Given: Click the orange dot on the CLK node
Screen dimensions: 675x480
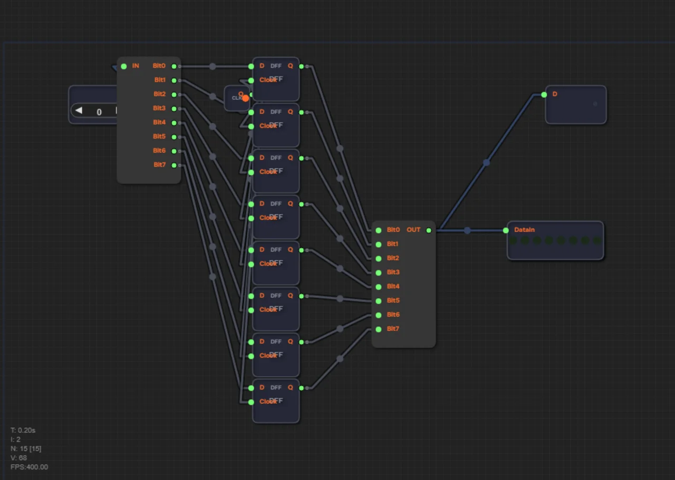Looking at the screenshot, I should [245, 98].
